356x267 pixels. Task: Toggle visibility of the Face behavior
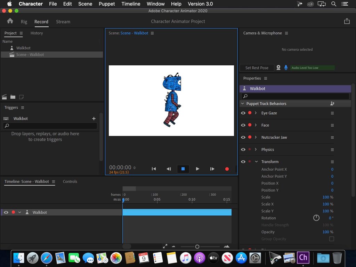pos(243,125)
